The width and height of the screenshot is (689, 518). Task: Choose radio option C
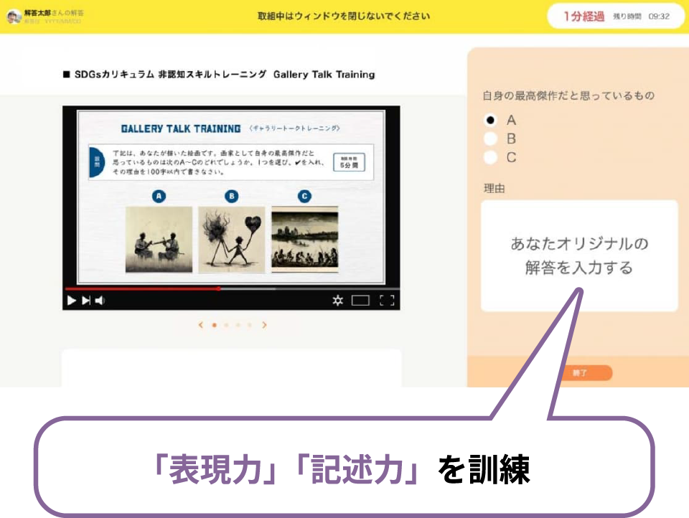[x=491, y=157]
